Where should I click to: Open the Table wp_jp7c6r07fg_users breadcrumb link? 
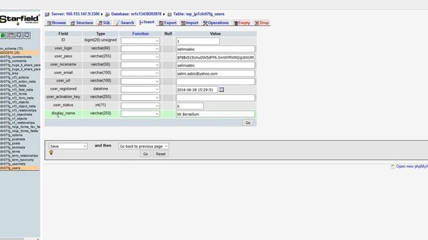point(199,14)
